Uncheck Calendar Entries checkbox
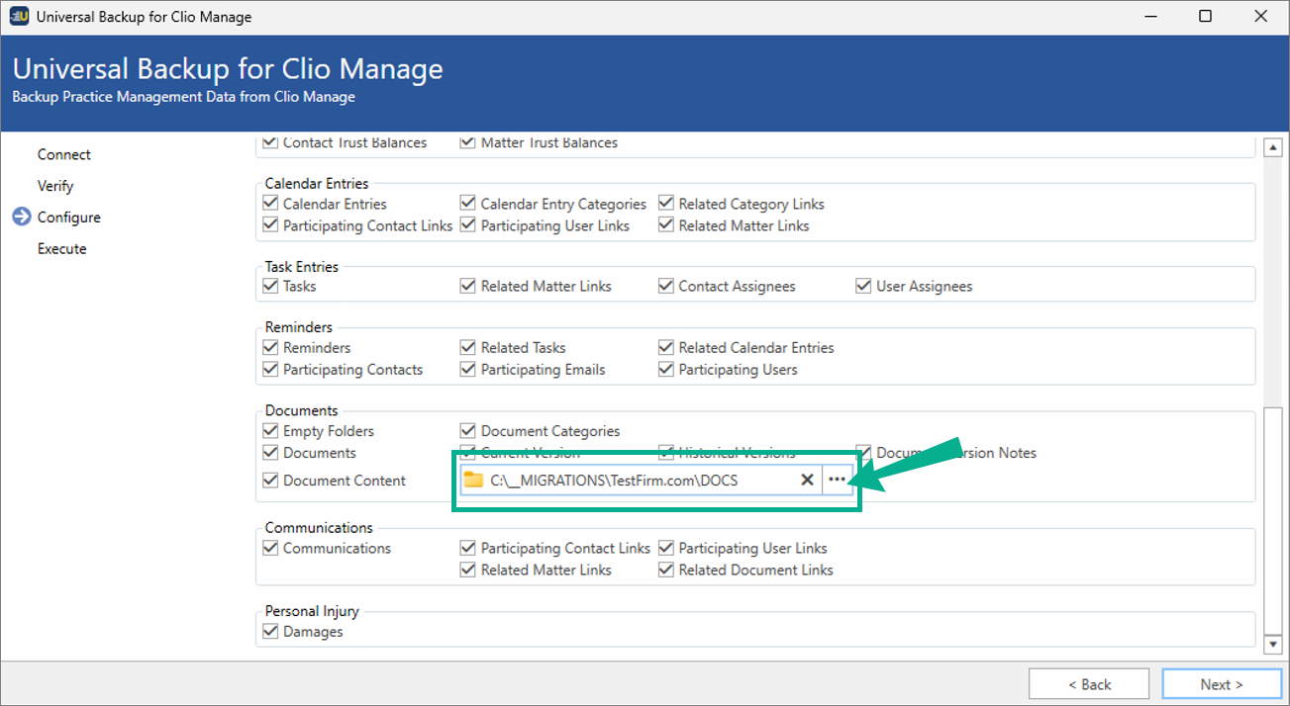This screenshot has width=1290, height=706. (x=270, y=204)
